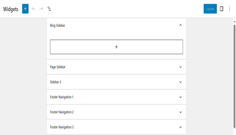Expand the Sidebar 3 chevron

click(x=180, y=82)
